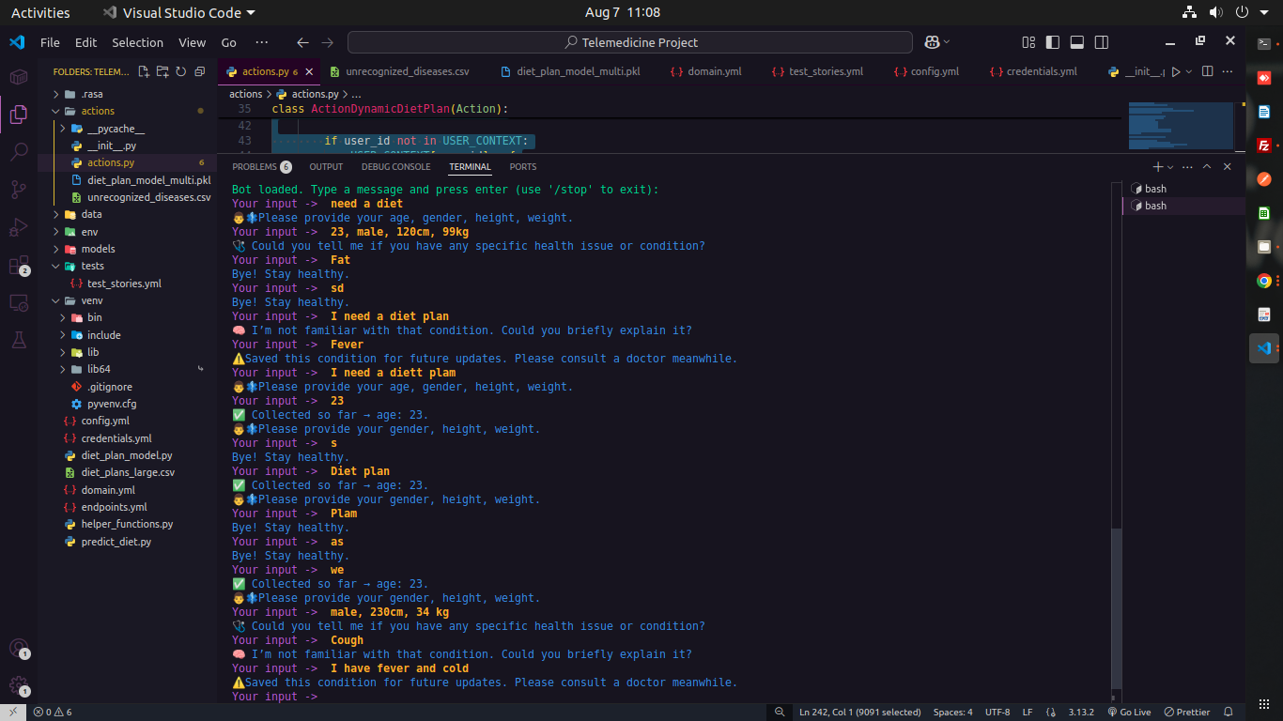Screen dimensions: 1283x721
Task: Open the Search view in activity bar
Action: pyautogui.click(x=18, y=151)
